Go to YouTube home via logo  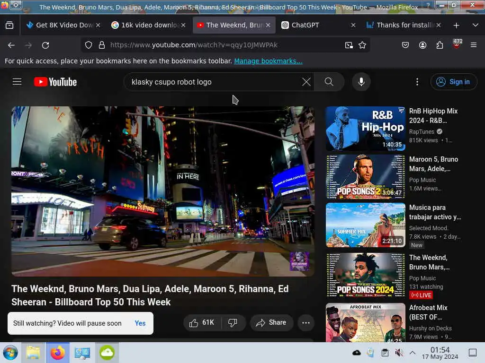click(55, 82)
